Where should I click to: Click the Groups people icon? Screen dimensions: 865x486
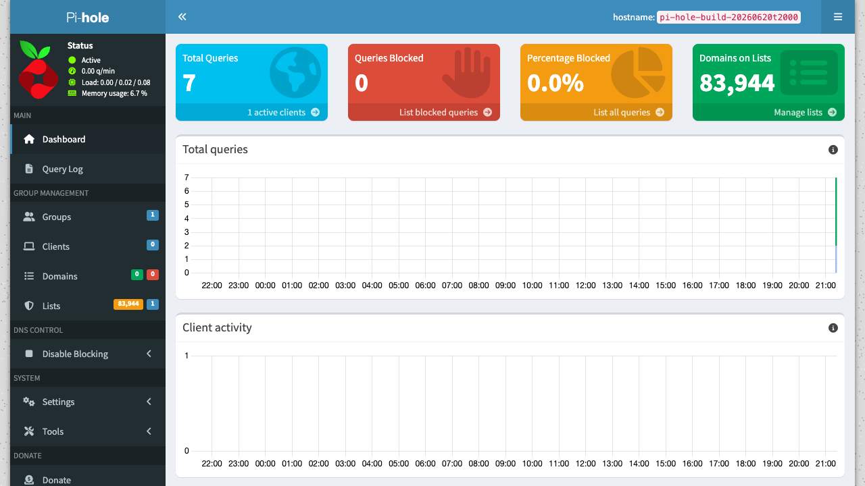[29, 217]
